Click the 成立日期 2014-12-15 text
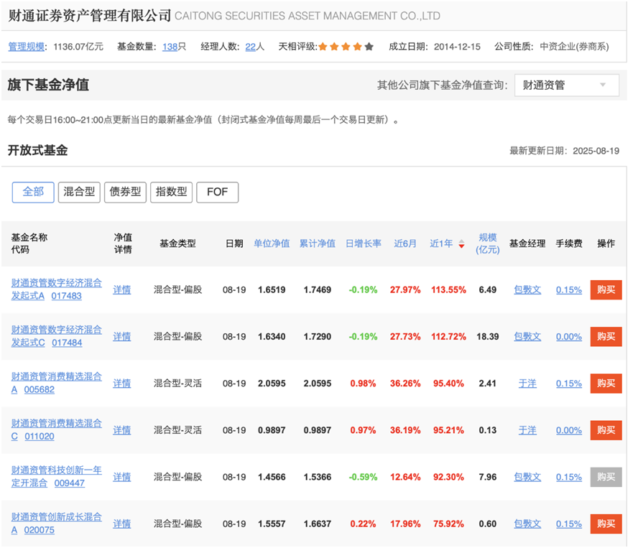The width and height of the screenshot is (633, 548). point(435,47)
